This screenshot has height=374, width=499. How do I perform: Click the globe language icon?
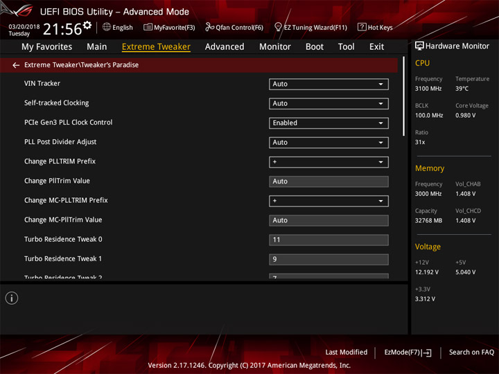pos(107,27)
